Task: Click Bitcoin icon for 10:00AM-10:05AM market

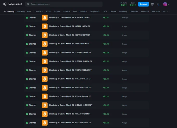Action: point(45,105)
